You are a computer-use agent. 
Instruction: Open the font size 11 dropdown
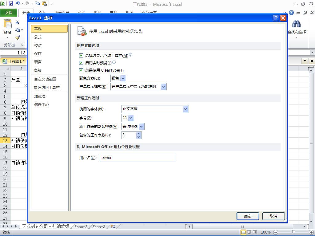[x=131, y=118]
